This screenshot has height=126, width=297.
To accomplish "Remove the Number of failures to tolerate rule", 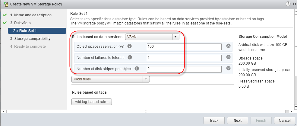I will (229, 57).
